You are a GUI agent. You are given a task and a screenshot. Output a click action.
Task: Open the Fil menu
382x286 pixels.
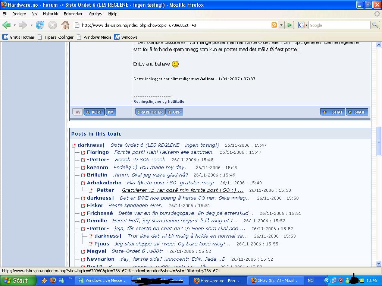coord(4,14)
